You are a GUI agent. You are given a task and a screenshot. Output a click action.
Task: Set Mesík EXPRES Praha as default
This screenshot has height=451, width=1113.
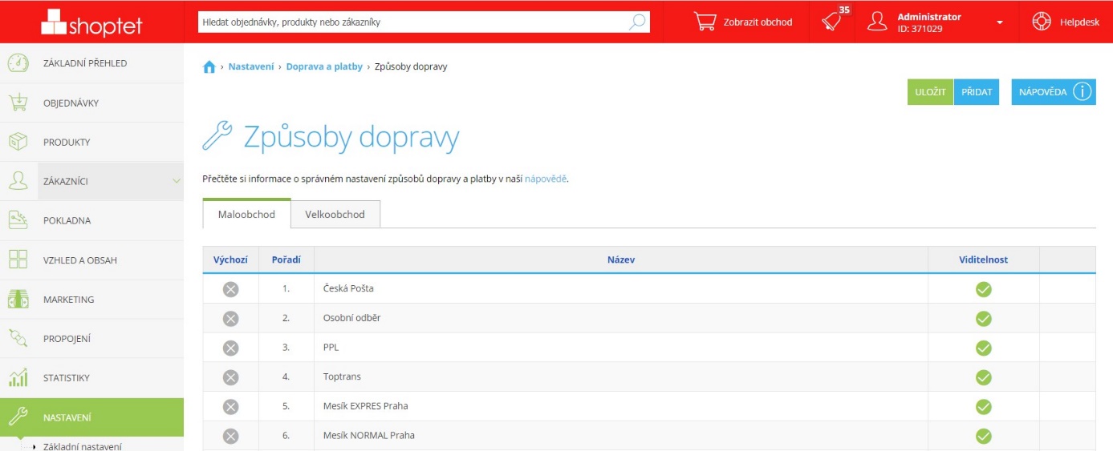(230, 407)
